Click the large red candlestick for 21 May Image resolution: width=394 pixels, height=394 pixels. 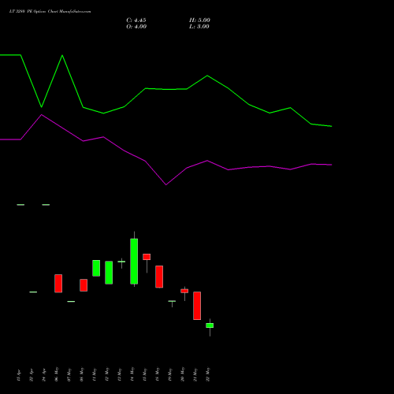tap(197, 306)
